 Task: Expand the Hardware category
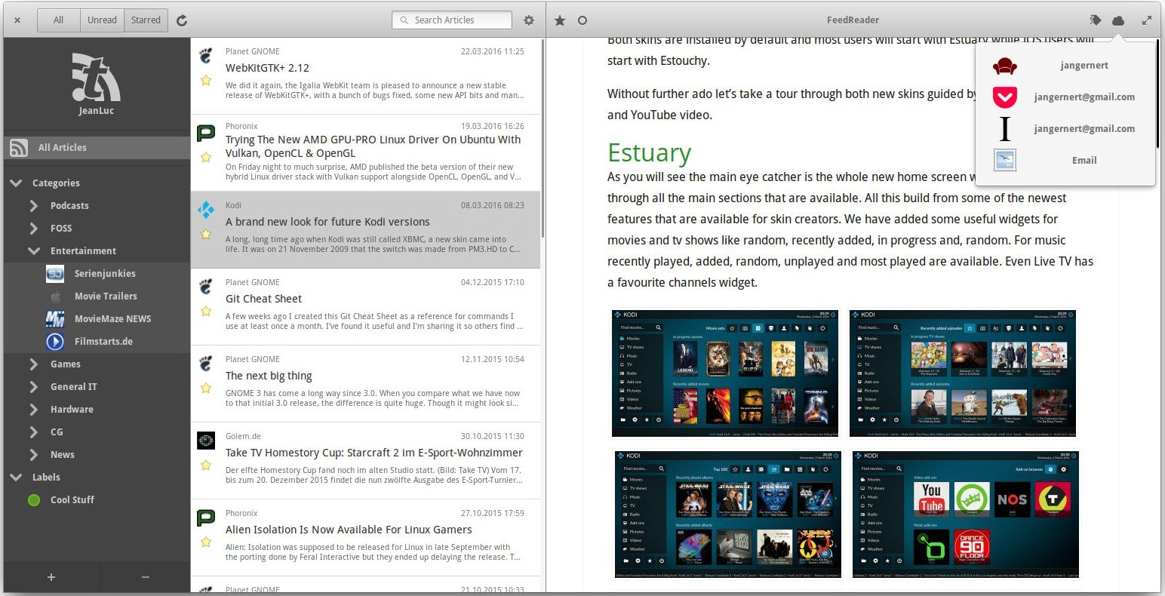pyautogui.click(x=34, y=409)
